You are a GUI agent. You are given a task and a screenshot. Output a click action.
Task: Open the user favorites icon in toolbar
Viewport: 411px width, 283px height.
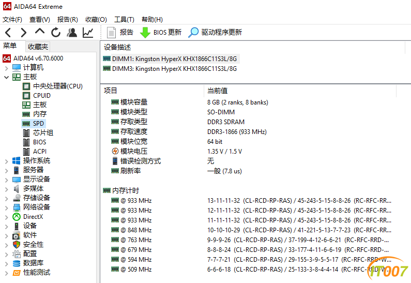pos(72,33)
